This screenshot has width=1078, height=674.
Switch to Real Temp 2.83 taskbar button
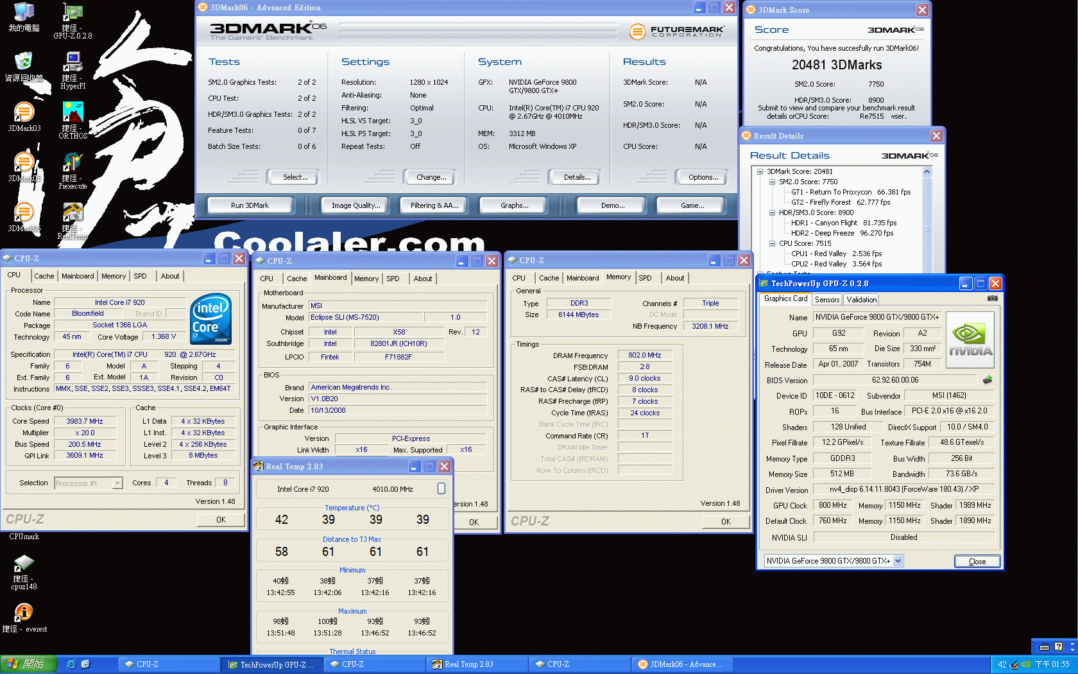point(478,664)
